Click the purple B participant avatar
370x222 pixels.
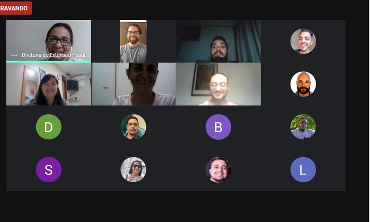(x=218, y=127)
